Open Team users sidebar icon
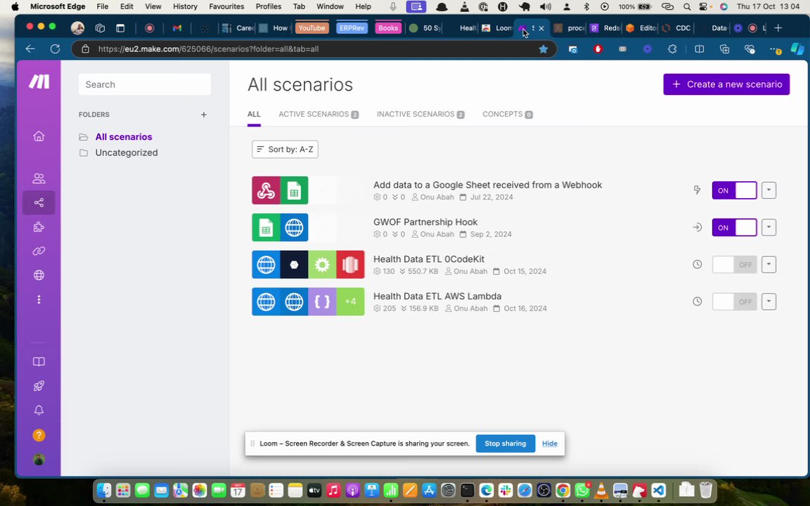 click(39, 179)
